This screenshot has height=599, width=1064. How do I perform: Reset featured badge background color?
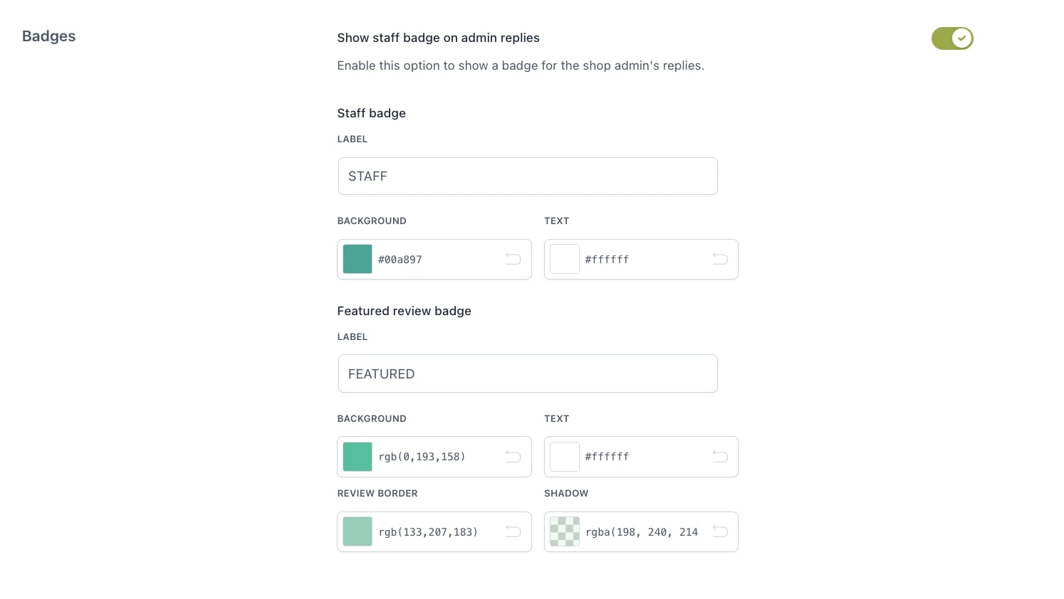click(513, 457)
